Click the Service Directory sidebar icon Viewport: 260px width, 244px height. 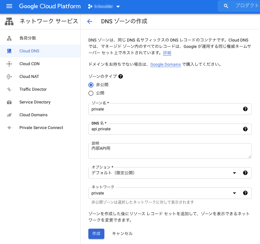pyautogui.click(x=9, y=102)
